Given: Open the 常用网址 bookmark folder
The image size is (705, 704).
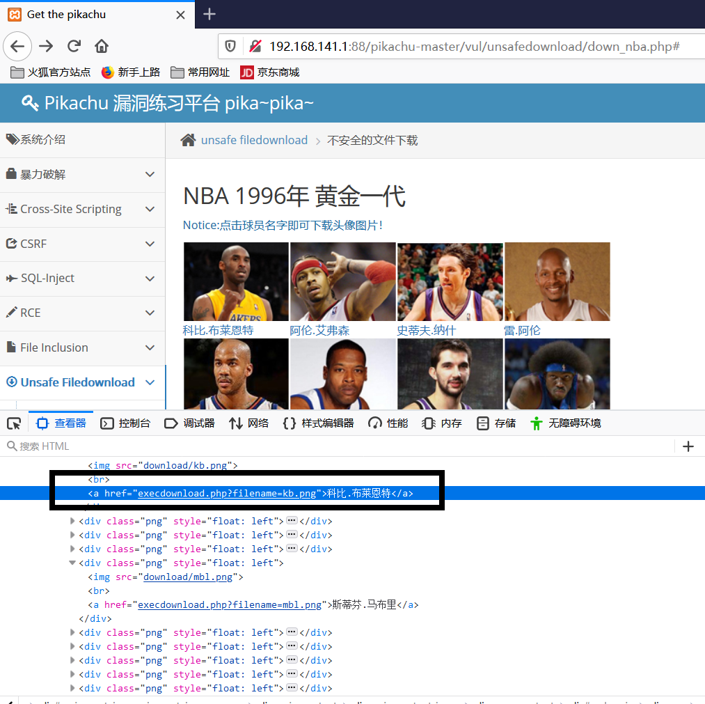Looking at the screenshot, I should [200, 72].
